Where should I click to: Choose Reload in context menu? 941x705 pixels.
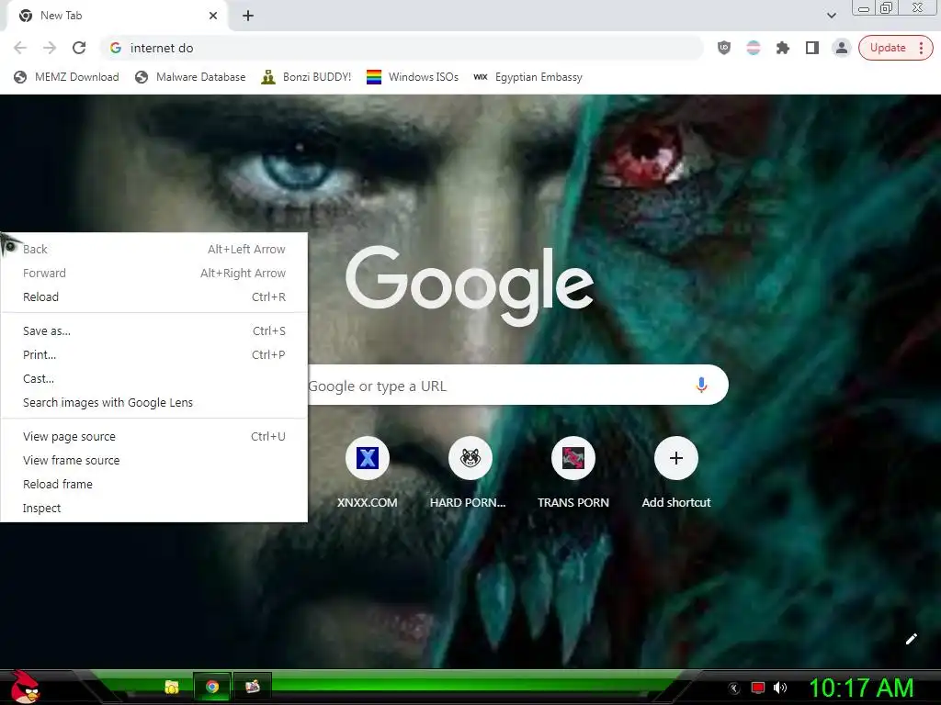[154, 297]
